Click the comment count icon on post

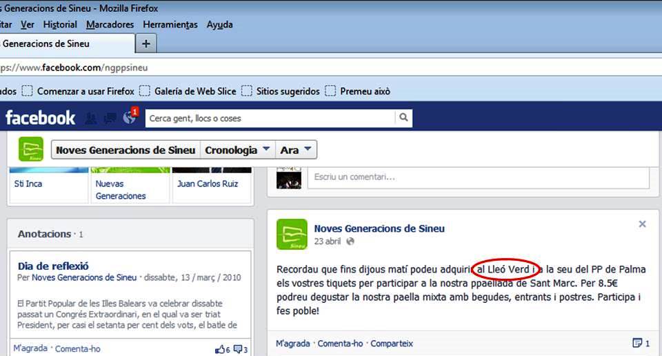[637, 343]
